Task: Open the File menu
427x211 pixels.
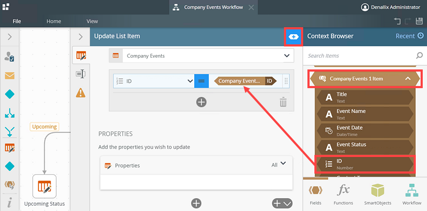Action: [x=17, y=21]
